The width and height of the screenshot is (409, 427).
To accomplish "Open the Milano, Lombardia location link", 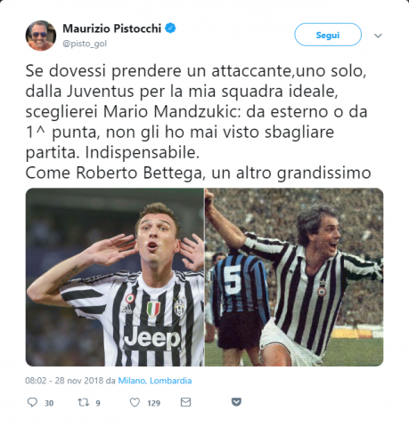I will (x=155, y=381).
